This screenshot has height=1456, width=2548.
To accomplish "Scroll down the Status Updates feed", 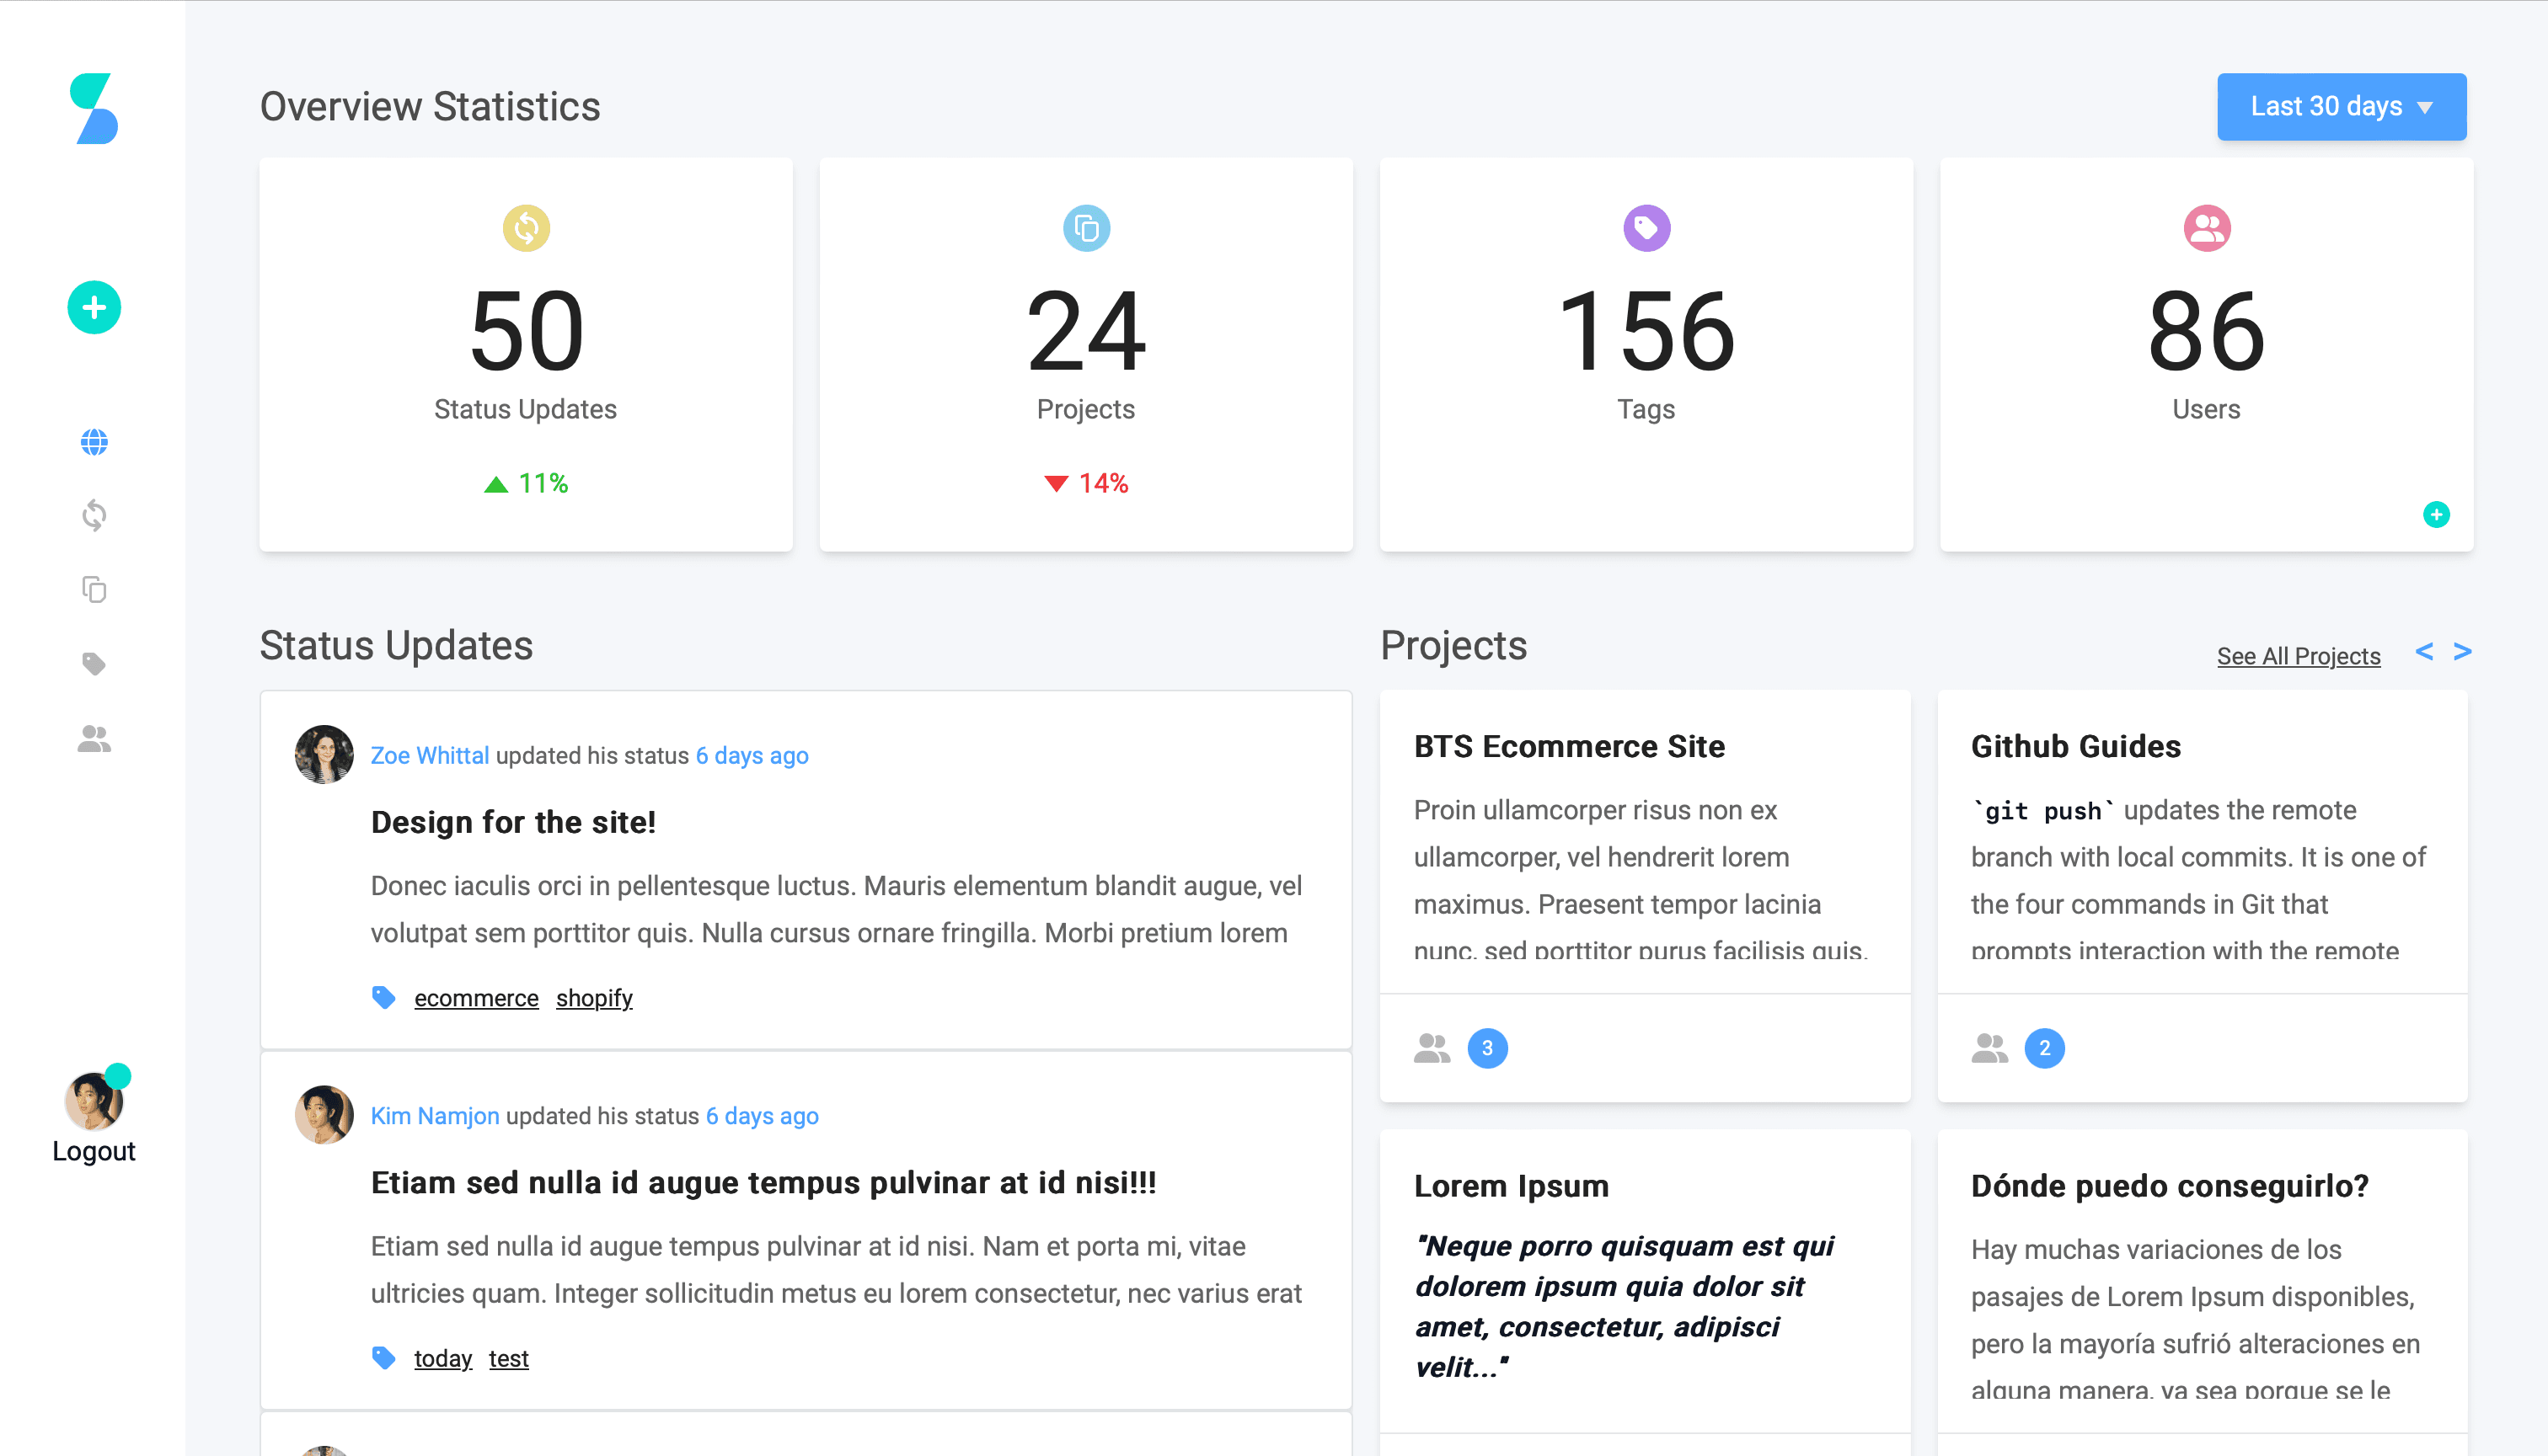I will click(x=806, y=1050).
